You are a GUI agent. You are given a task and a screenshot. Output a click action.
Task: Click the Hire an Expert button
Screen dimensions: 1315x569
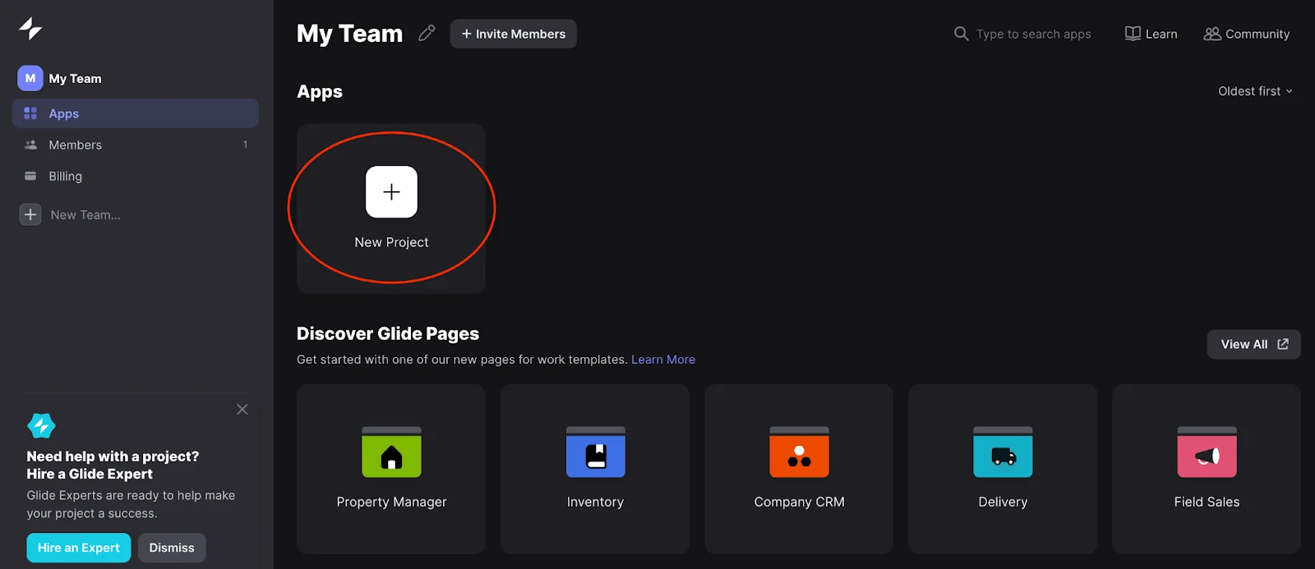point(78,548)
